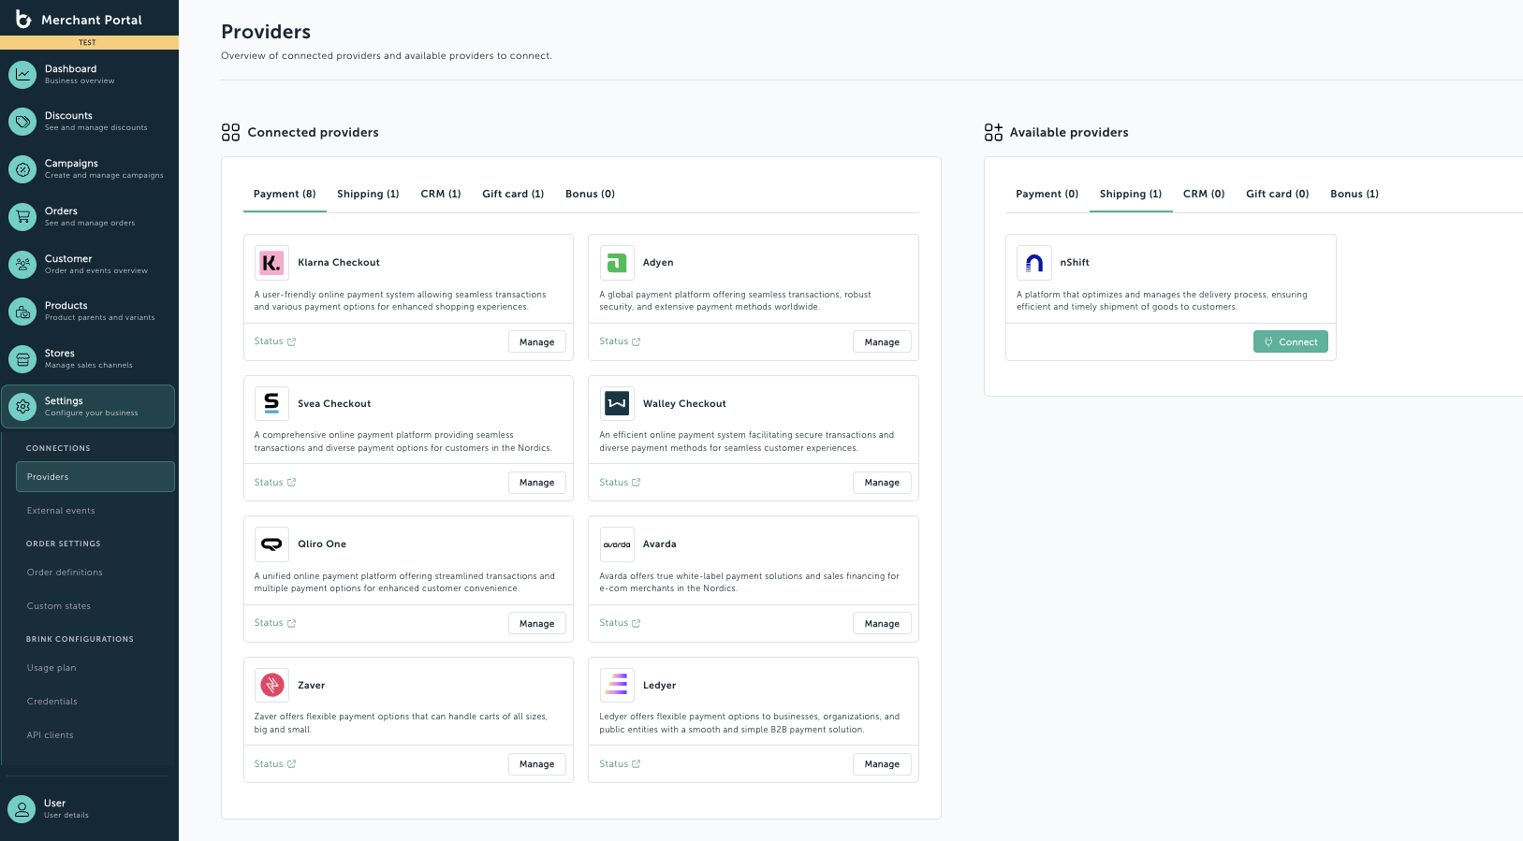Click the Providers page heading

coord(266,32)
